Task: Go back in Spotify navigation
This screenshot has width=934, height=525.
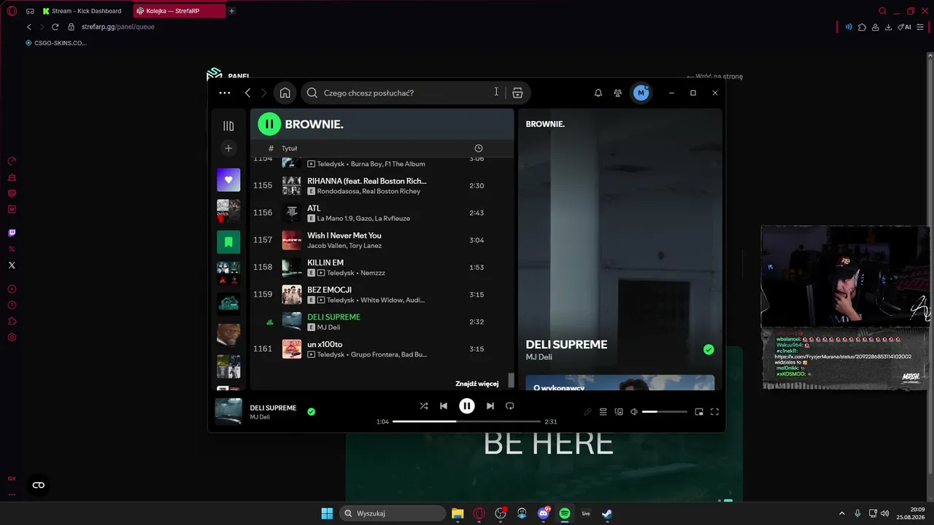Action: (248, 93)
